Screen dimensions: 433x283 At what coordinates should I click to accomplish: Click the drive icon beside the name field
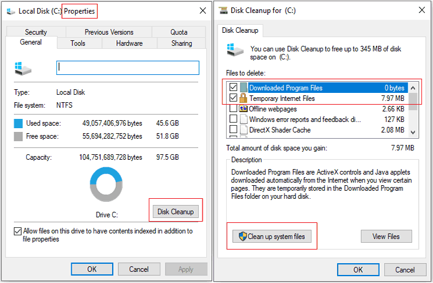tap(23, 69)
